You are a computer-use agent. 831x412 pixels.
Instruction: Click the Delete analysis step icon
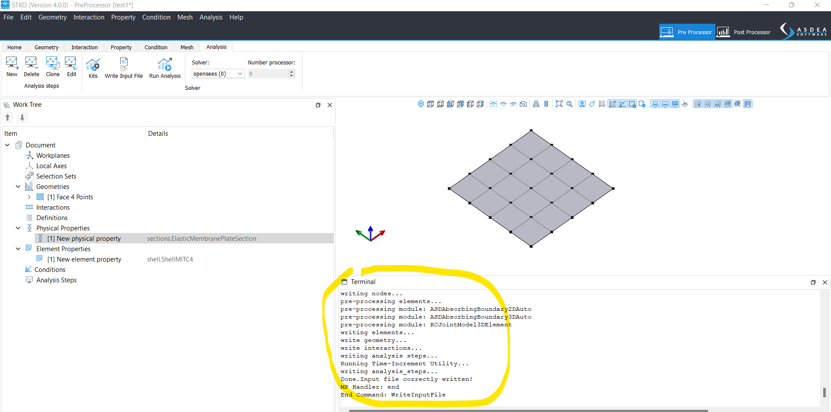[x=31, y=67]
